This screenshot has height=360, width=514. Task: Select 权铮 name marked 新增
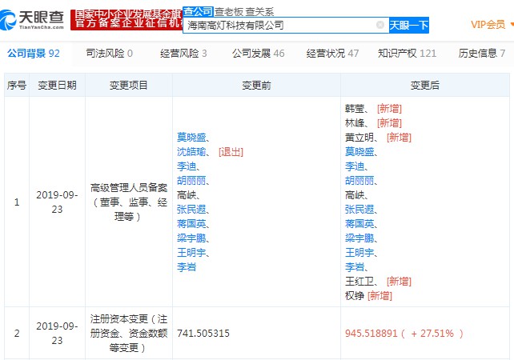click(355, 296)
